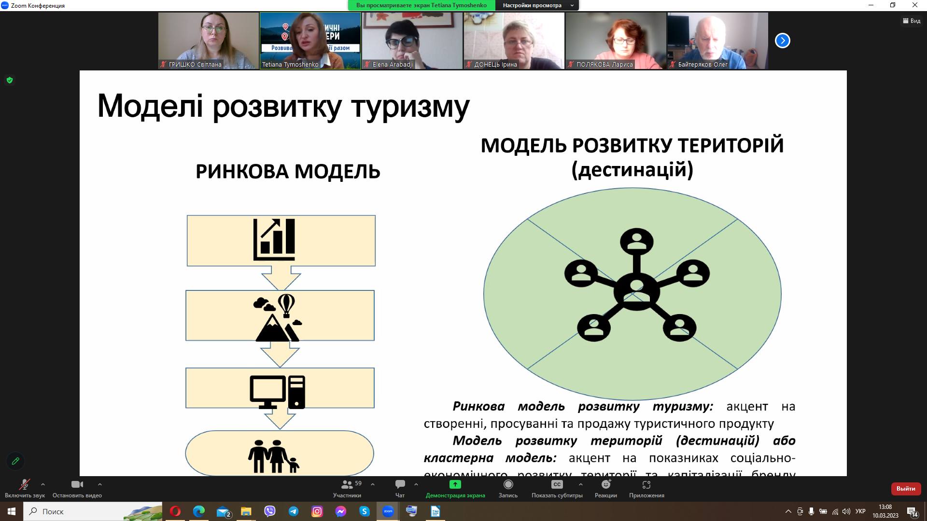Image resolution: width=927 pixels, height=521 pixels.
Task: Select Байтеряков Олег video thumbnail
Action: pos(717,41)
